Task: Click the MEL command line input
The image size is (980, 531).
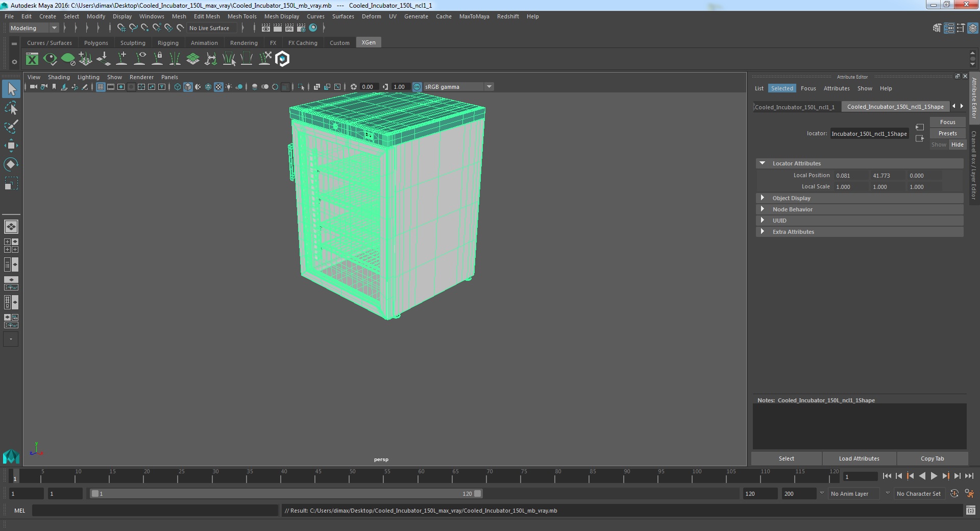Action: (155, 511)
